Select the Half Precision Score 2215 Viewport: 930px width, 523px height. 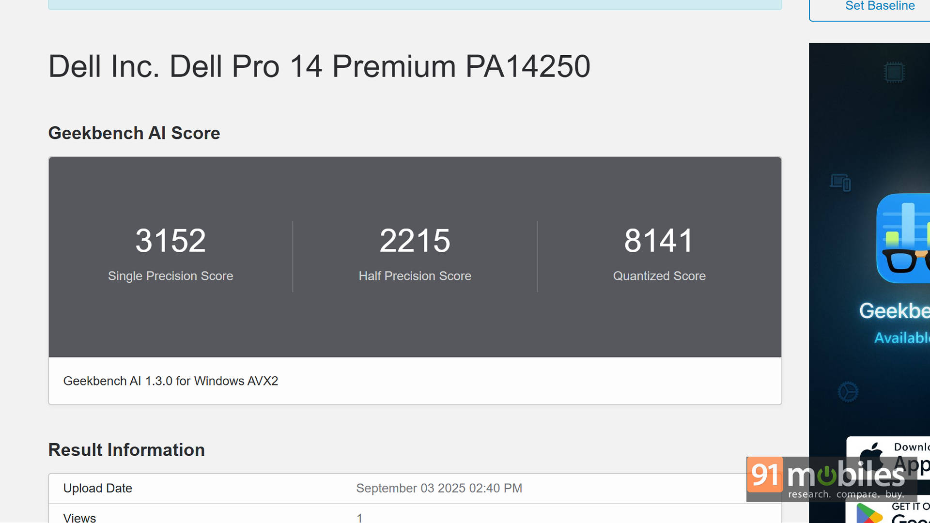click(415, 241)
